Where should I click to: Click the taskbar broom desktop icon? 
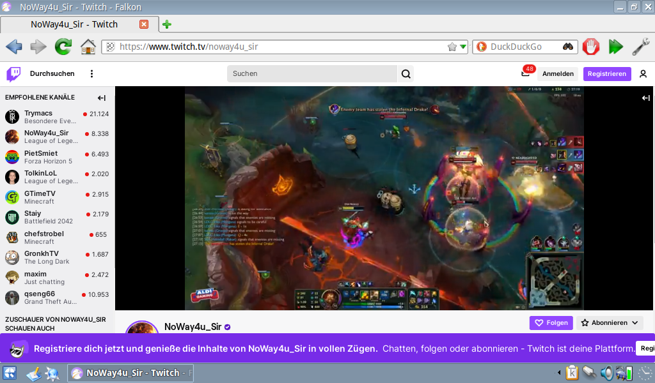pos(33,373)
